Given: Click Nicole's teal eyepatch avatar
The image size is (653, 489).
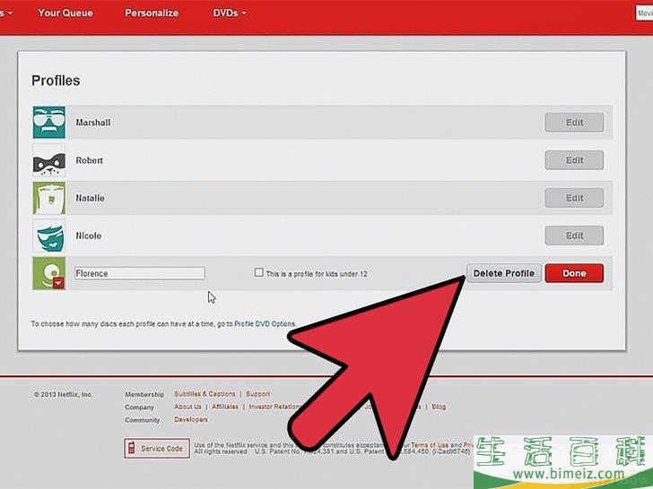Looking at the screenshot, I should (49, 236).
